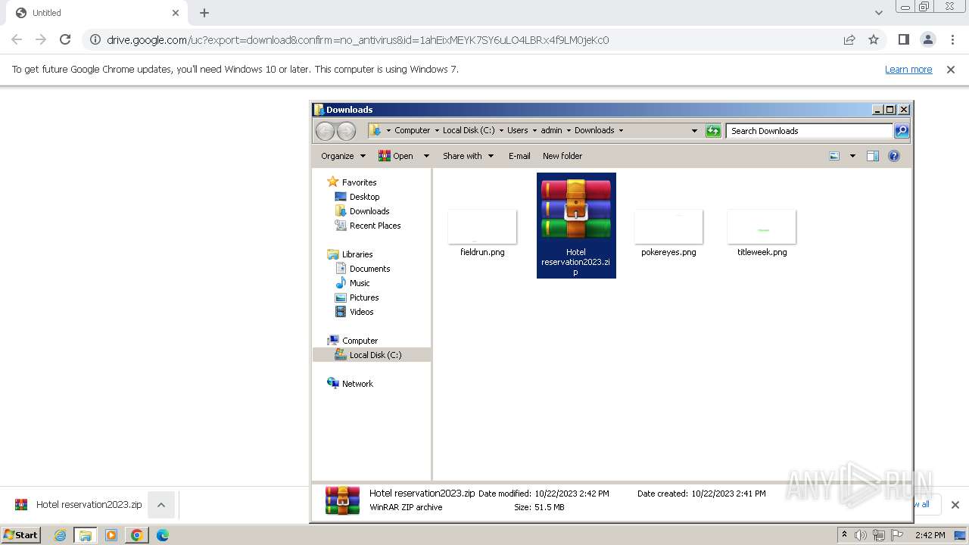Show the preview pane icon

[873, 156]
